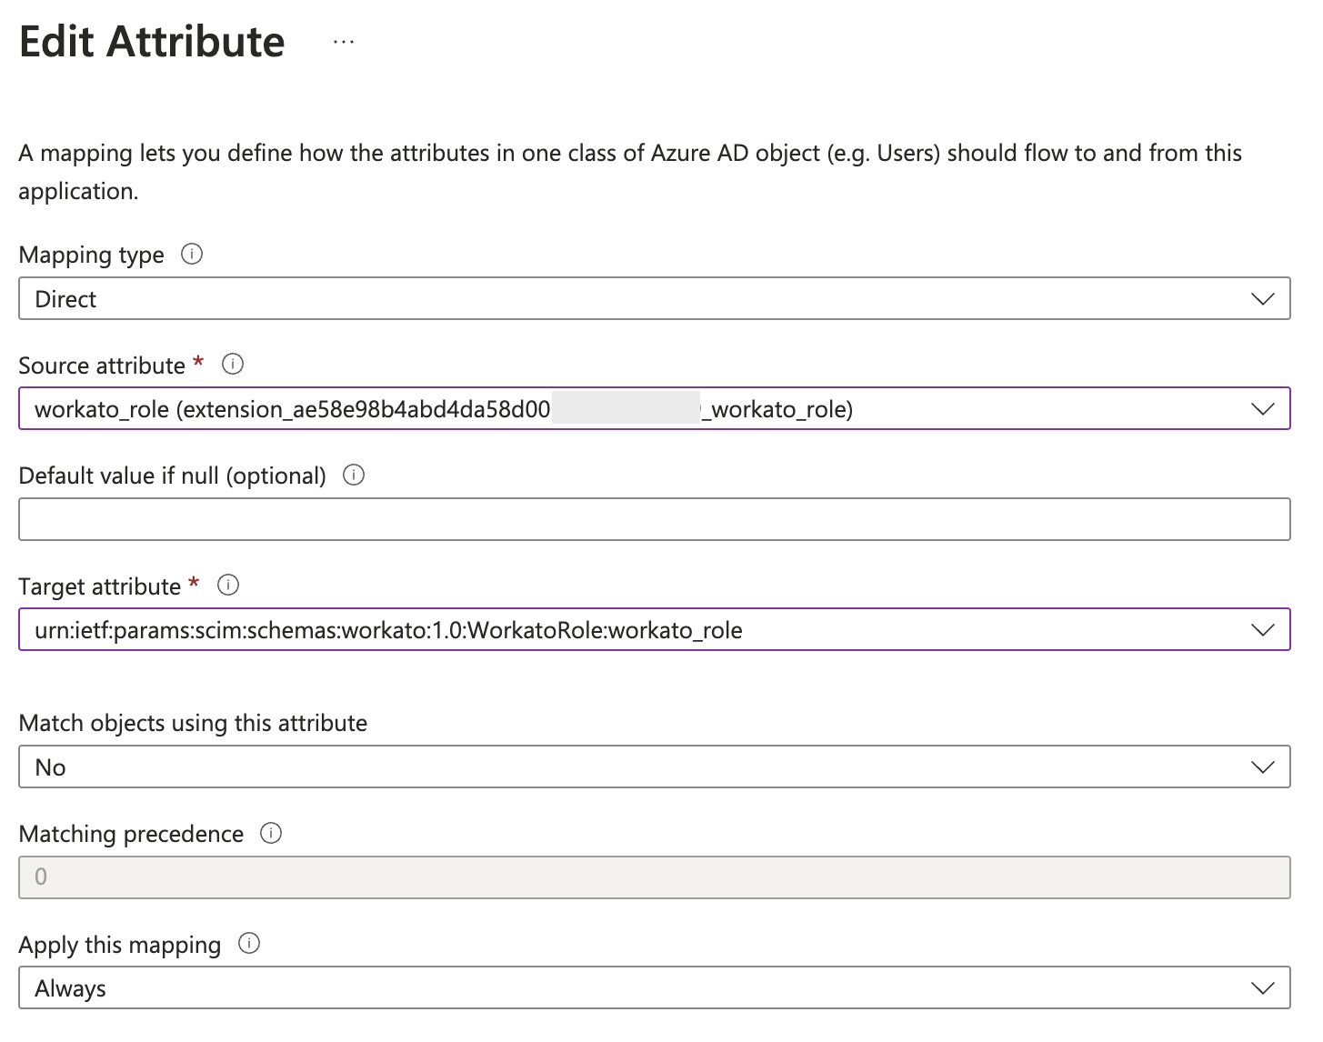
Task: Show info tooltip for Target attribute
Action: [228, 586]
